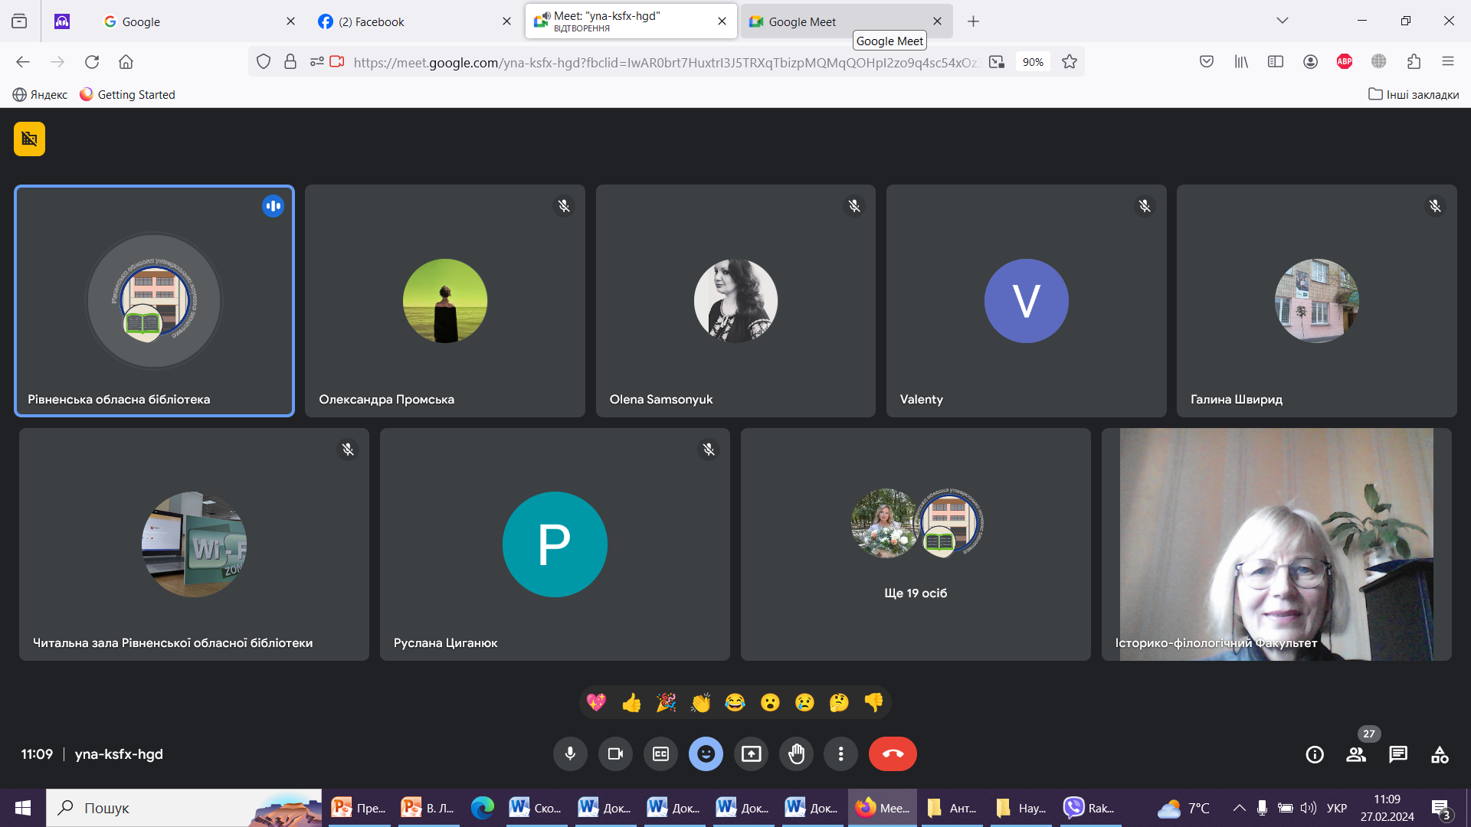The height and width of the screenshot is (827, 1471).
Task: Open the site lock information icon
Action: (x=290, y=62)
